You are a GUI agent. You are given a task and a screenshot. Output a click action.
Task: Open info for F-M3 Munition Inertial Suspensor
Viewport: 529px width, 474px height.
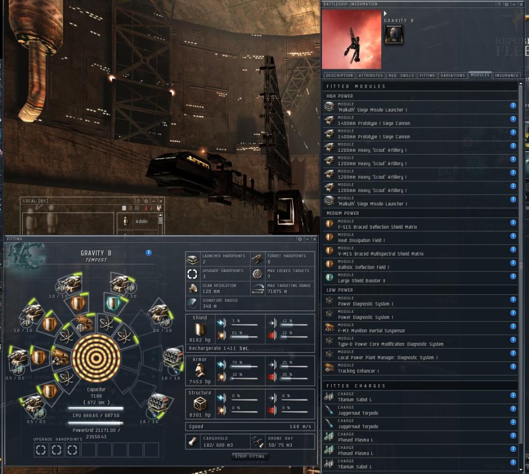point(513,326)
